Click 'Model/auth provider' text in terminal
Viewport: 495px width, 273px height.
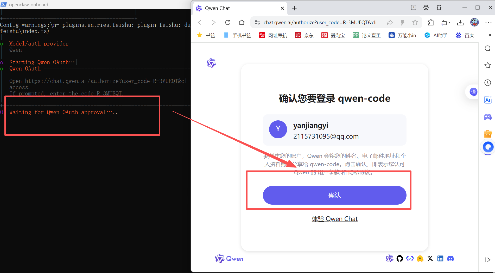click(x=39, y=44)
